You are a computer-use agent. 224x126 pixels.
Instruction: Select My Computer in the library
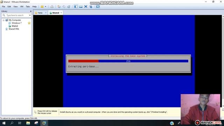pos(15,20)
